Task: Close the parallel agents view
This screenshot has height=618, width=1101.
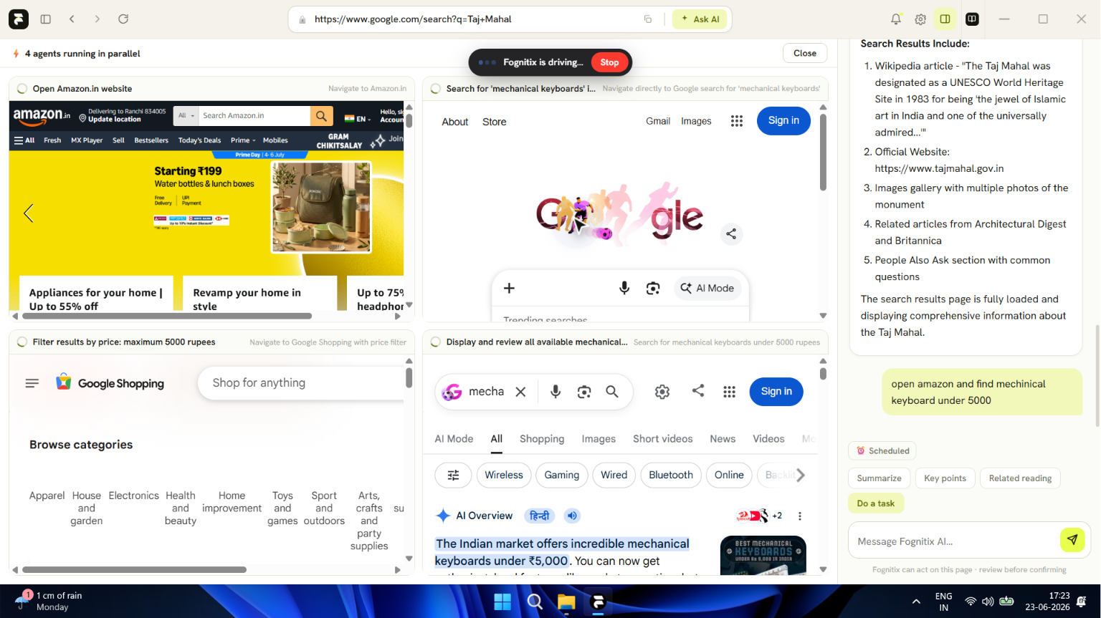Action: click(x=805, y=53)
